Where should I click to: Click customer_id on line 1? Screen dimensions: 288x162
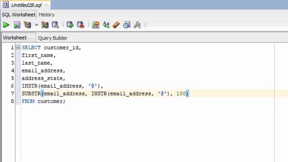pos(61,48)
